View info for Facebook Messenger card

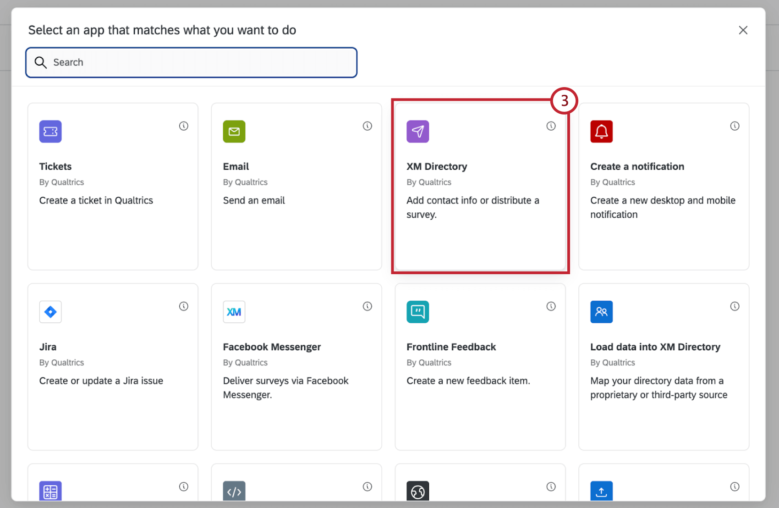click(368, 306)
